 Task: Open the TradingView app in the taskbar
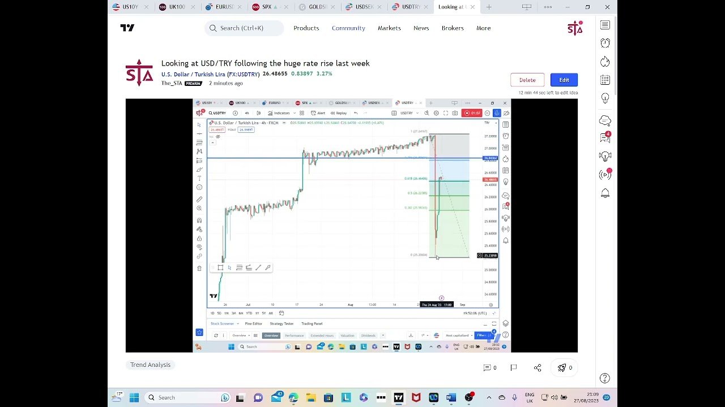tap(398, 397)
